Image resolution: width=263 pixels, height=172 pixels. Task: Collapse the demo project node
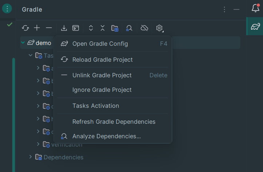tap(23, 43)
